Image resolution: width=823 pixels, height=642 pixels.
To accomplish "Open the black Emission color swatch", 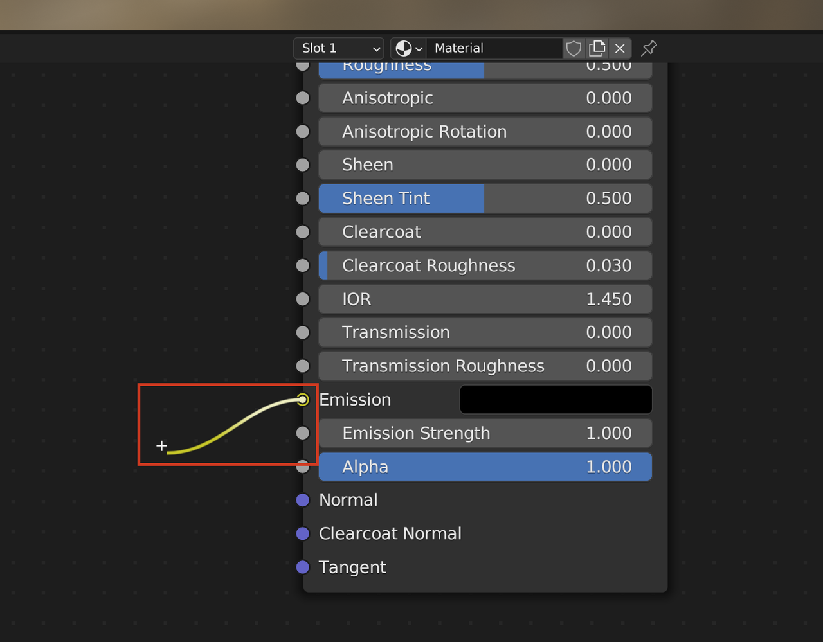I will (556, 400).
